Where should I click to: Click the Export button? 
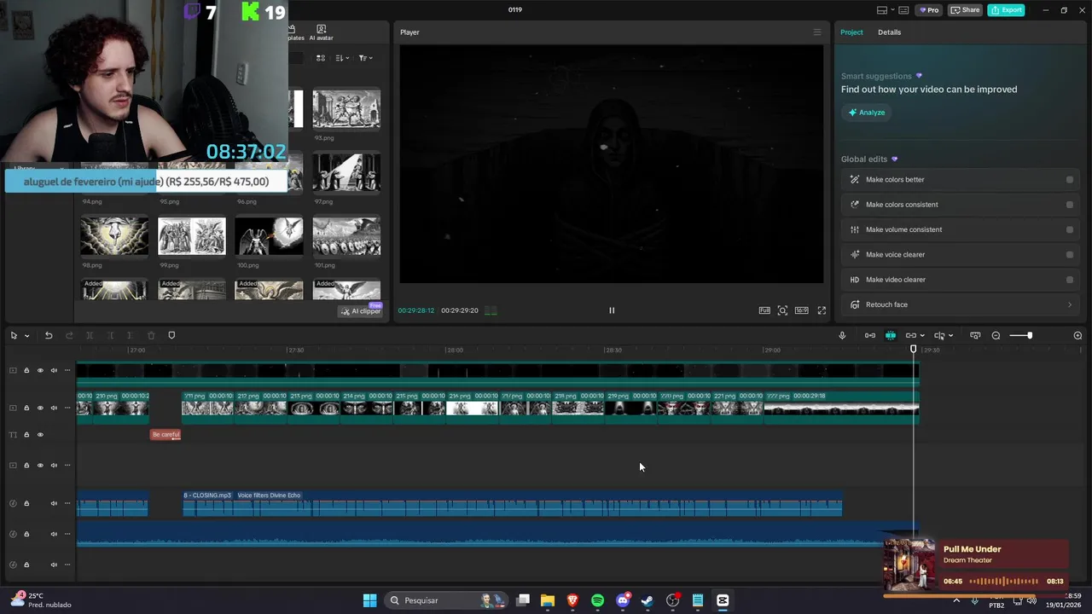coord(1006,10)
